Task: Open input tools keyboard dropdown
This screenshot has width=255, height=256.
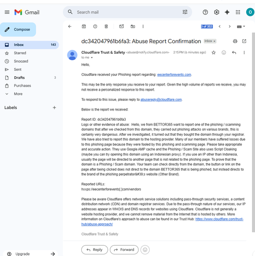Action: (x=241, y=27)
